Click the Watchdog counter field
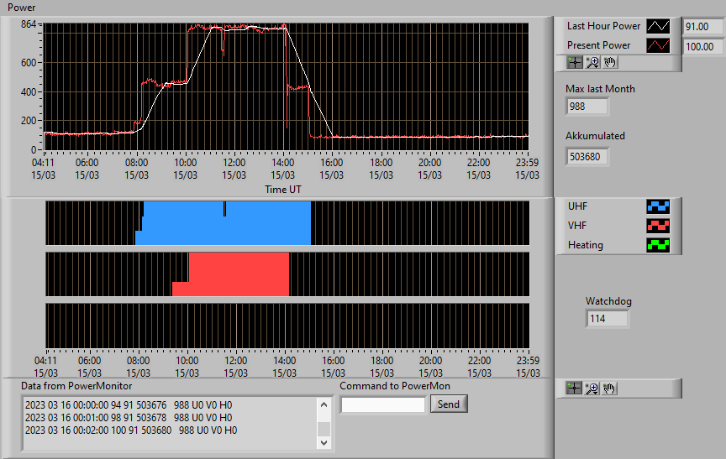Screen dimensions: 726x459 click(x=607, y=319)
